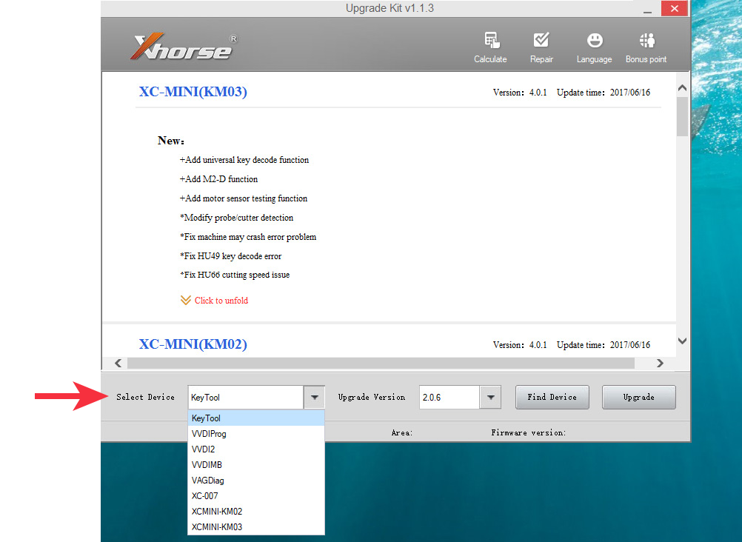742x542 pixels.
Task: Click the horizontal scrollbar thumb
Action: click(x=381, y=363)
